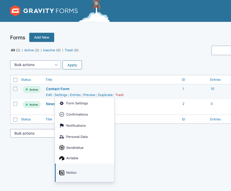This screenshot has width=231, height=191.
Task: Click the Confirmations checkmark circle icon
Action: pos(62,114)
